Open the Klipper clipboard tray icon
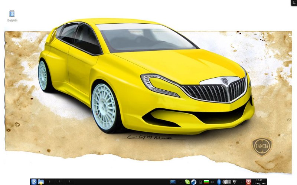Viewport: 297px width, 185px height. pyautogui.click(x=227, y=182)
